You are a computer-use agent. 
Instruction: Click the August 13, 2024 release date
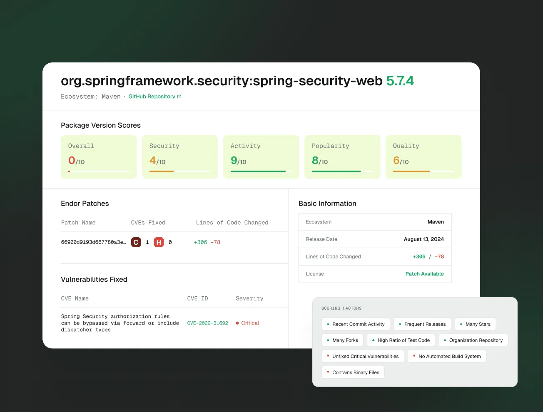(424, 239)
